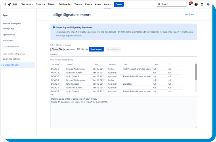Click the Name column header
216x142 pixels.
click(70, 65)
